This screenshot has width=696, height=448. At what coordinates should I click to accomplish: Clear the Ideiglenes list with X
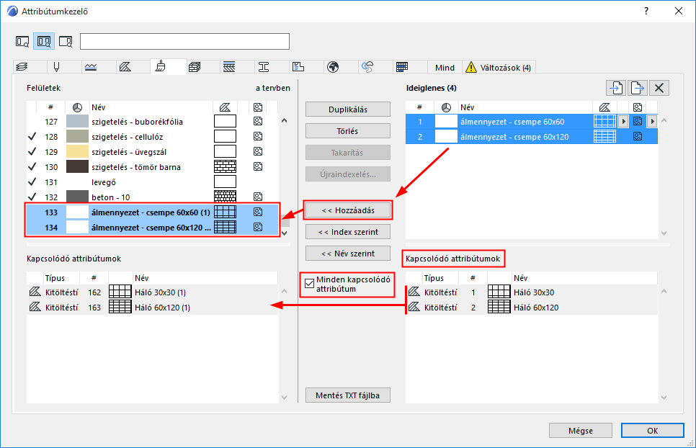[x=659, y=88]
